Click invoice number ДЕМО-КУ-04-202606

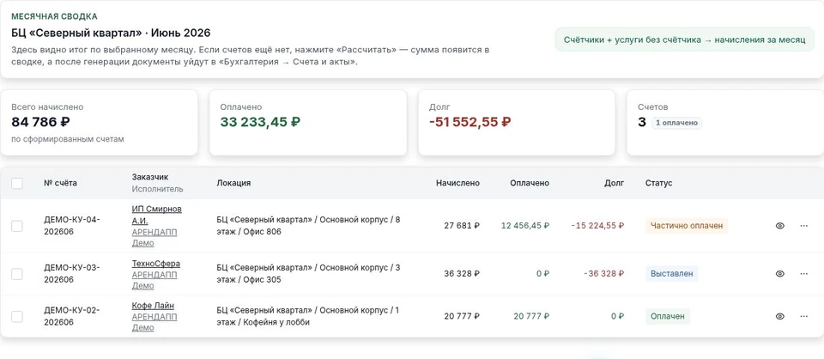tap(72, 226)
